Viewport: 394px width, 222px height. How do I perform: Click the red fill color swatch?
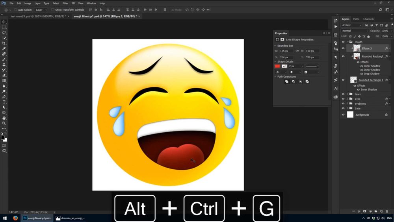[277, 66]
